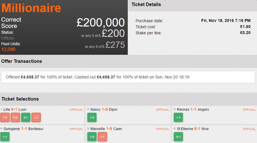
Task: Select the 0-1 chip under St Etienne vs Nice
Action: coord(178,137)
